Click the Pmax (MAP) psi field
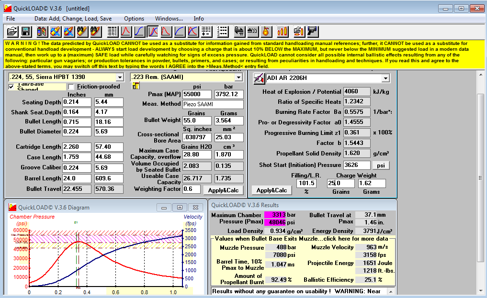The width and height of the screenshot is (487, 298). point(197,94)
